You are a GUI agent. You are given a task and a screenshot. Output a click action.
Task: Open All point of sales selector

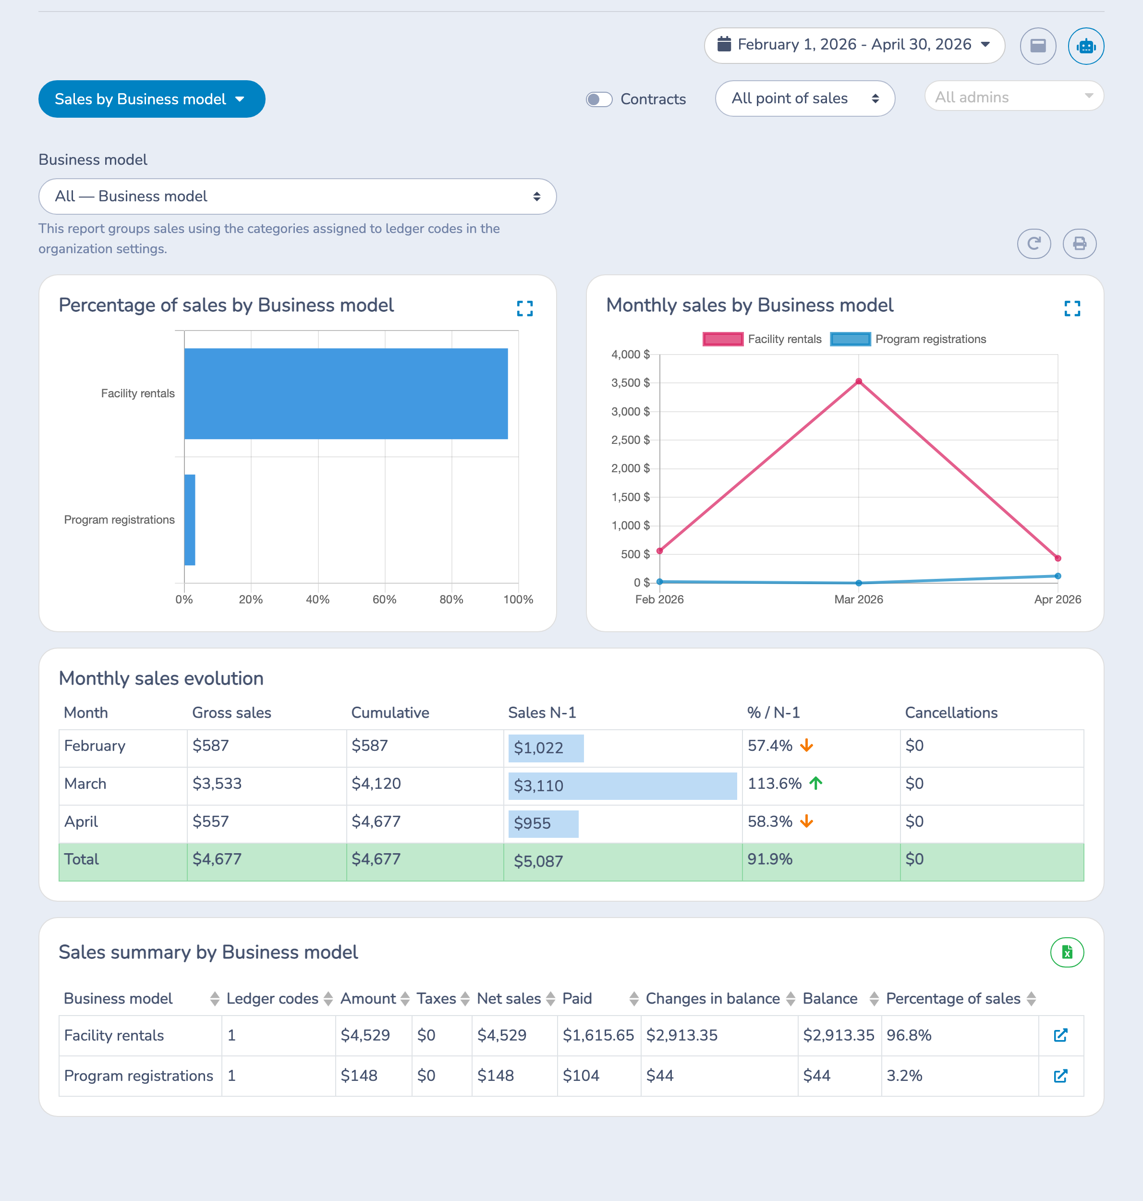(x=804, y=98)
